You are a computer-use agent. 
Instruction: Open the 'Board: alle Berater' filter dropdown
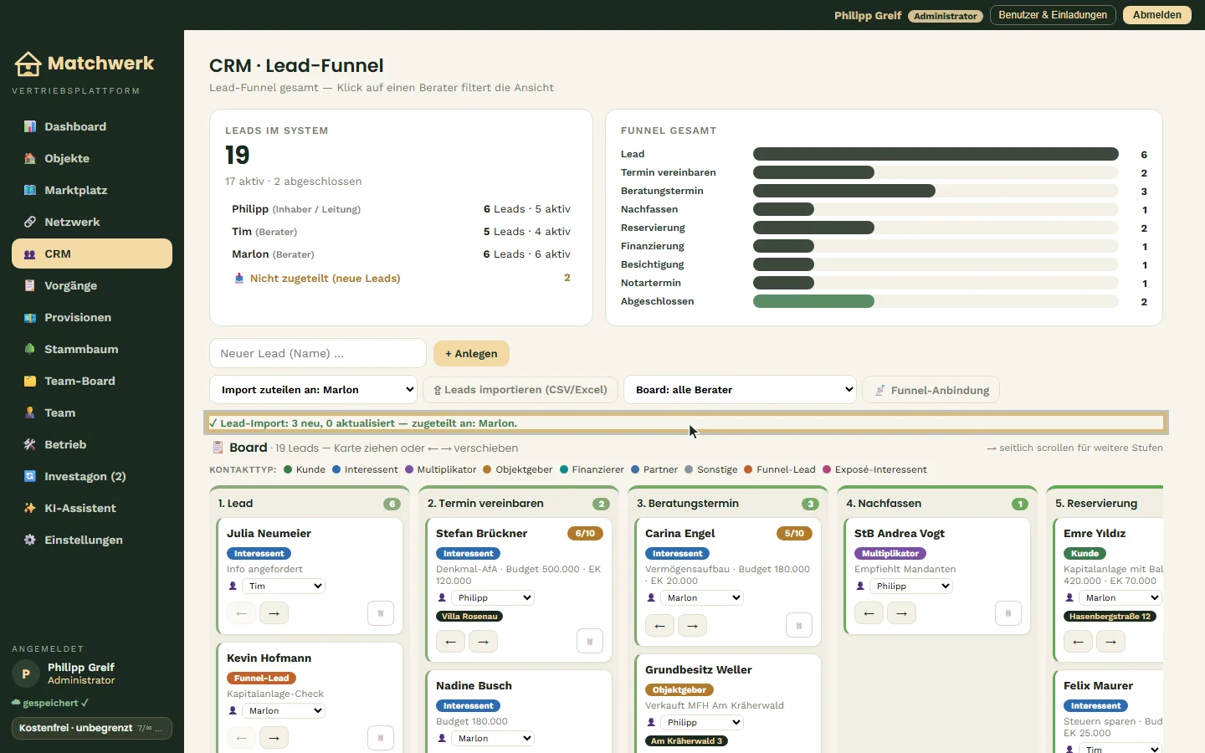[x=741, y=390]
